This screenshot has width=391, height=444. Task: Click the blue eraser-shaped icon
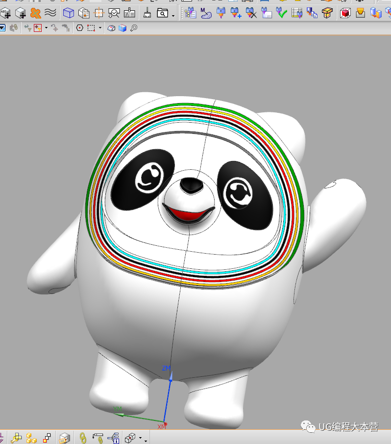[111, 28]
